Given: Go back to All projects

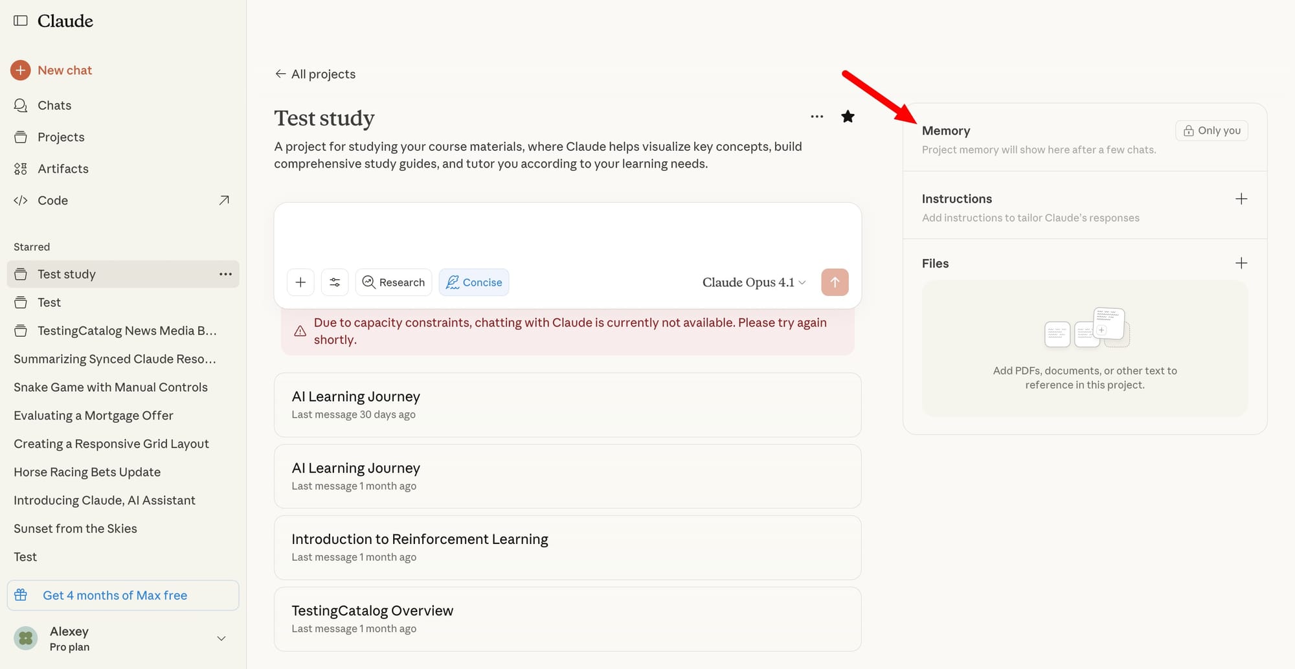Looking at the screenshot, I should (x=315, y=74).
